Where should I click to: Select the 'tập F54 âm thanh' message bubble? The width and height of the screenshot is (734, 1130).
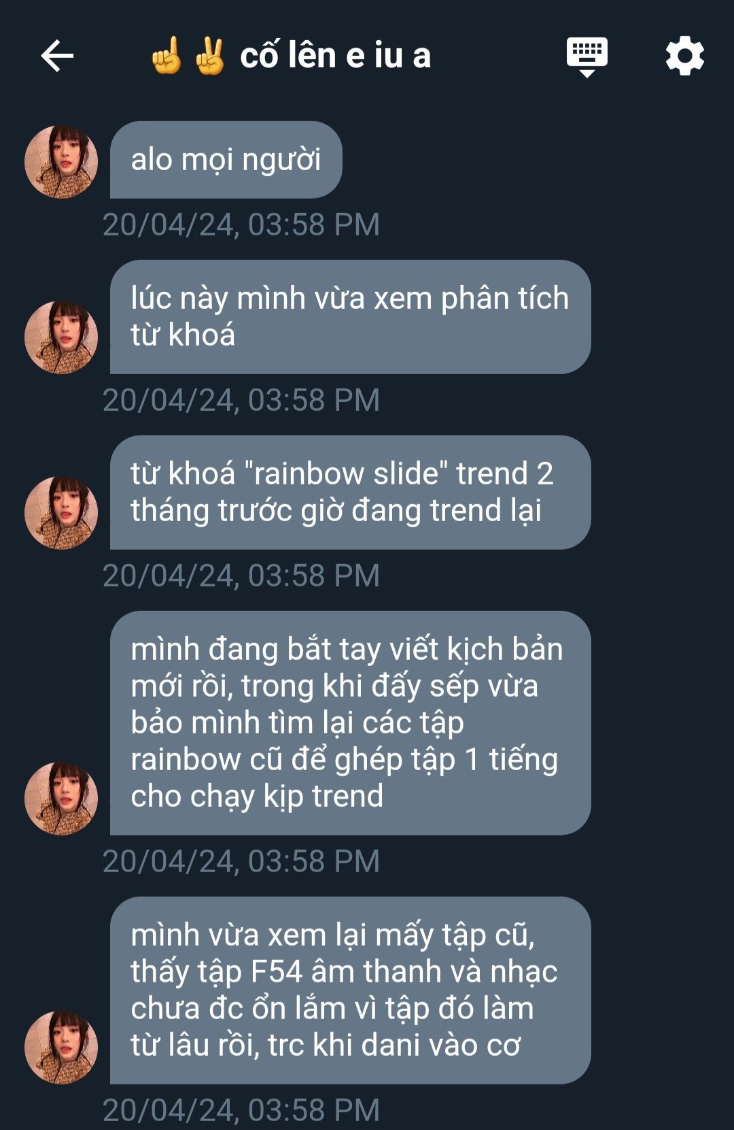point(350,991)
